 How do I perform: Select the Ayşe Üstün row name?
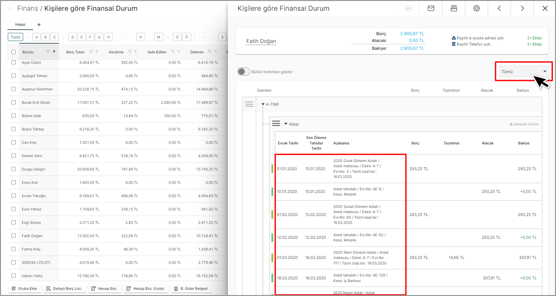31,62
